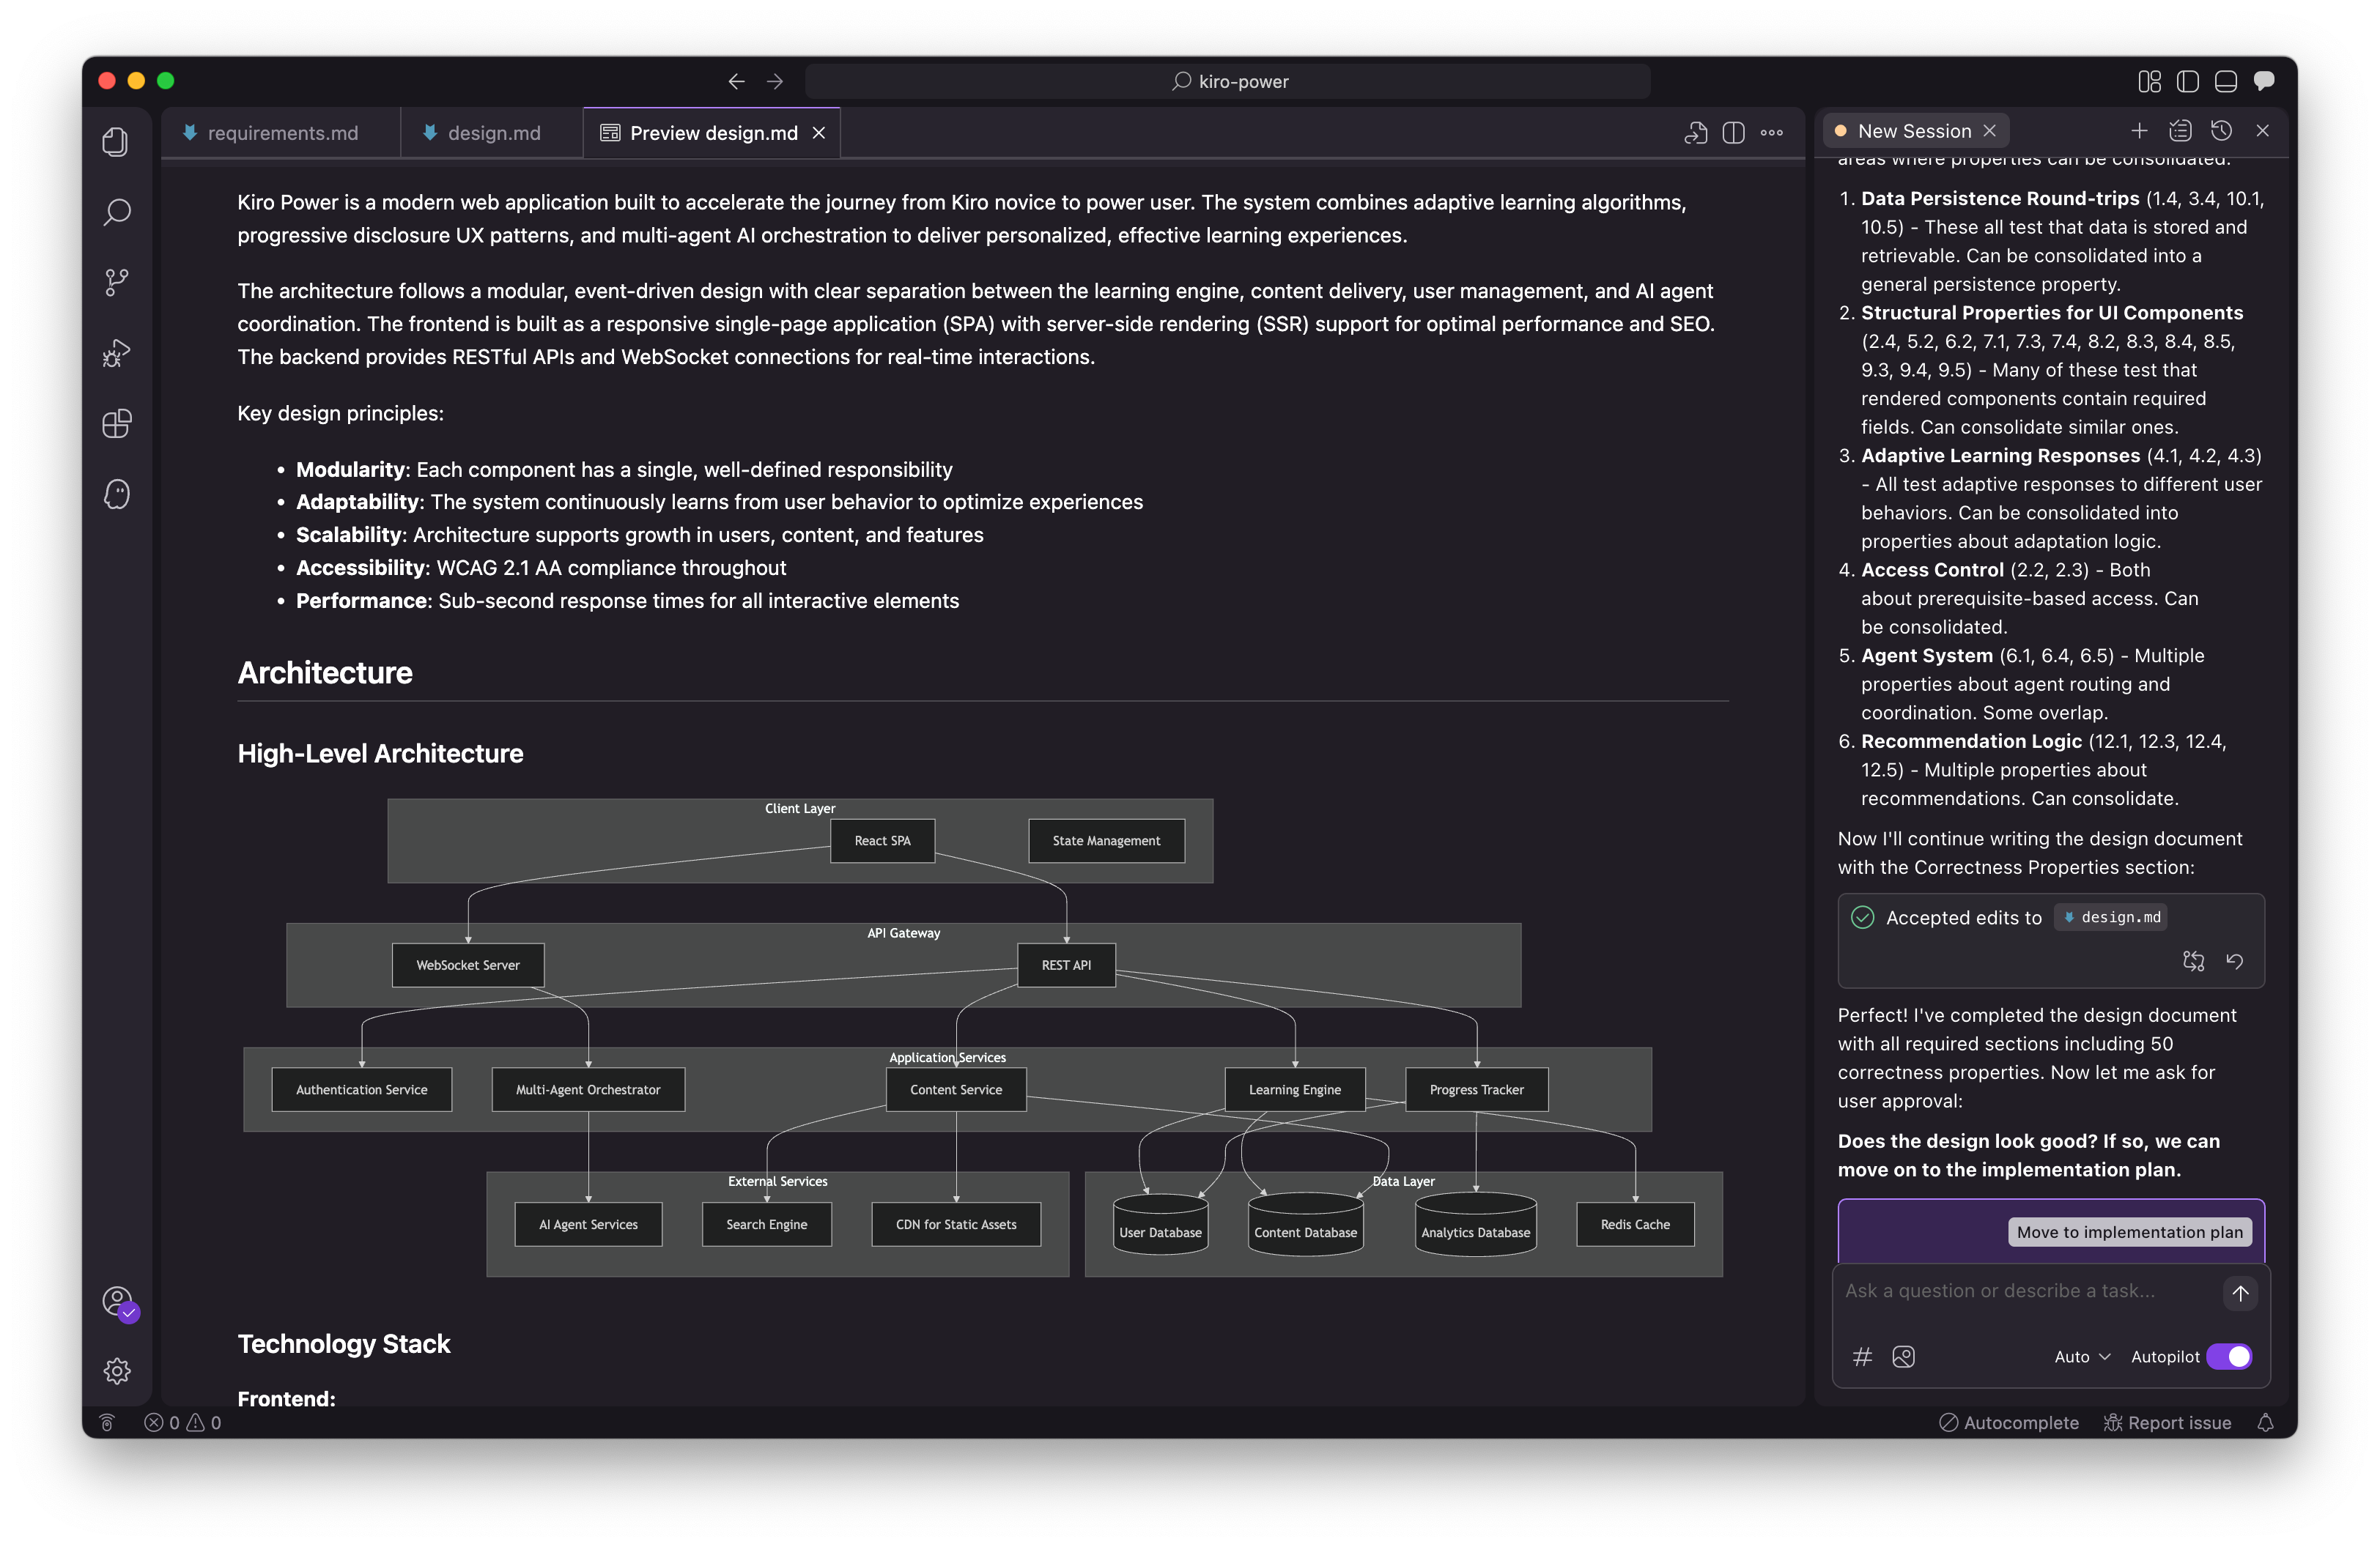This screenshot has width=2380, height=1547.
Task: Click Report issue in status bar
Action: [2167, 1422]
